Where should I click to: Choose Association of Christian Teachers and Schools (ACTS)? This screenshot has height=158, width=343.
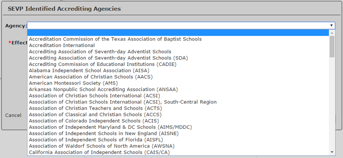click(95, 108)
